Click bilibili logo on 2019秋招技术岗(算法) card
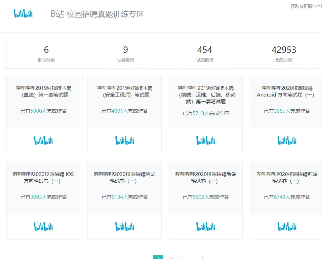 [x=43, y=141]
